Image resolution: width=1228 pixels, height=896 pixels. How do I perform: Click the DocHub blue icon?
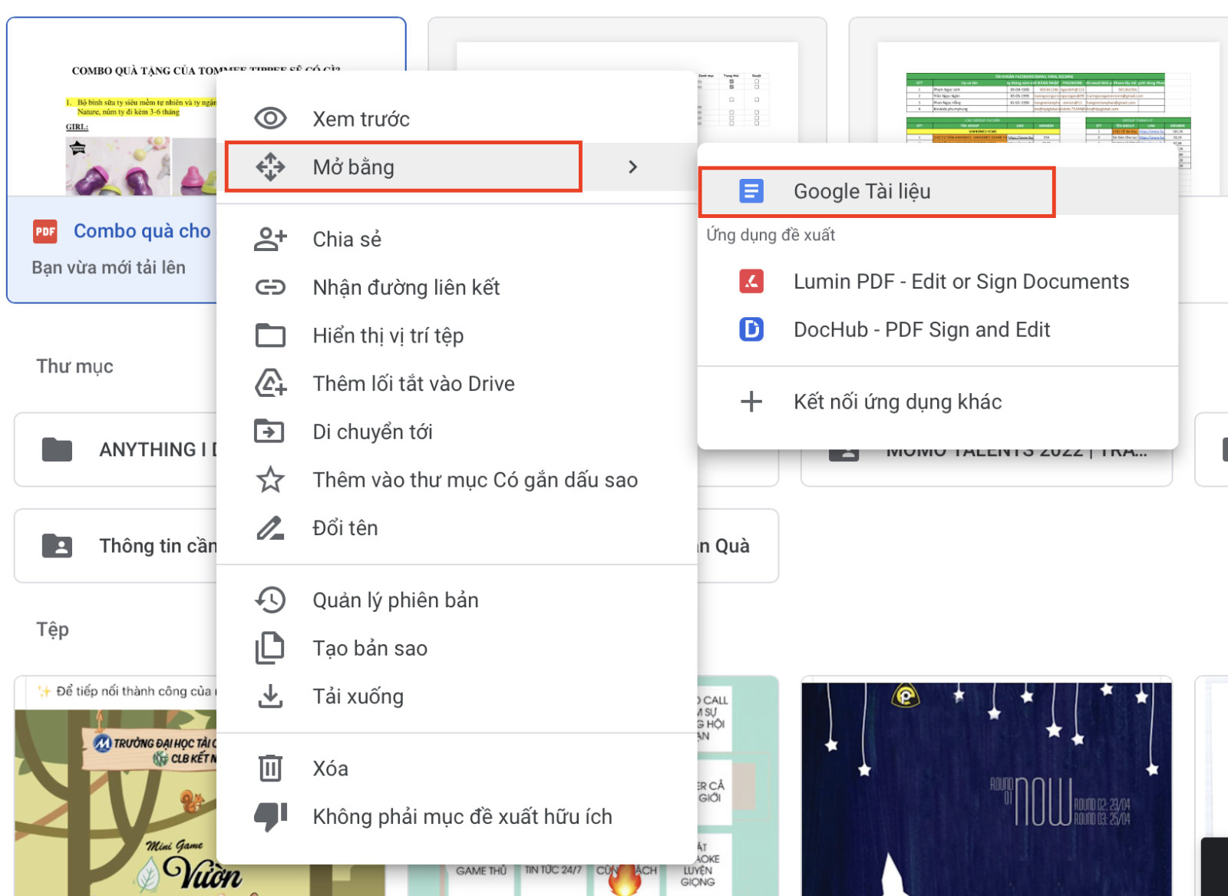751,329
